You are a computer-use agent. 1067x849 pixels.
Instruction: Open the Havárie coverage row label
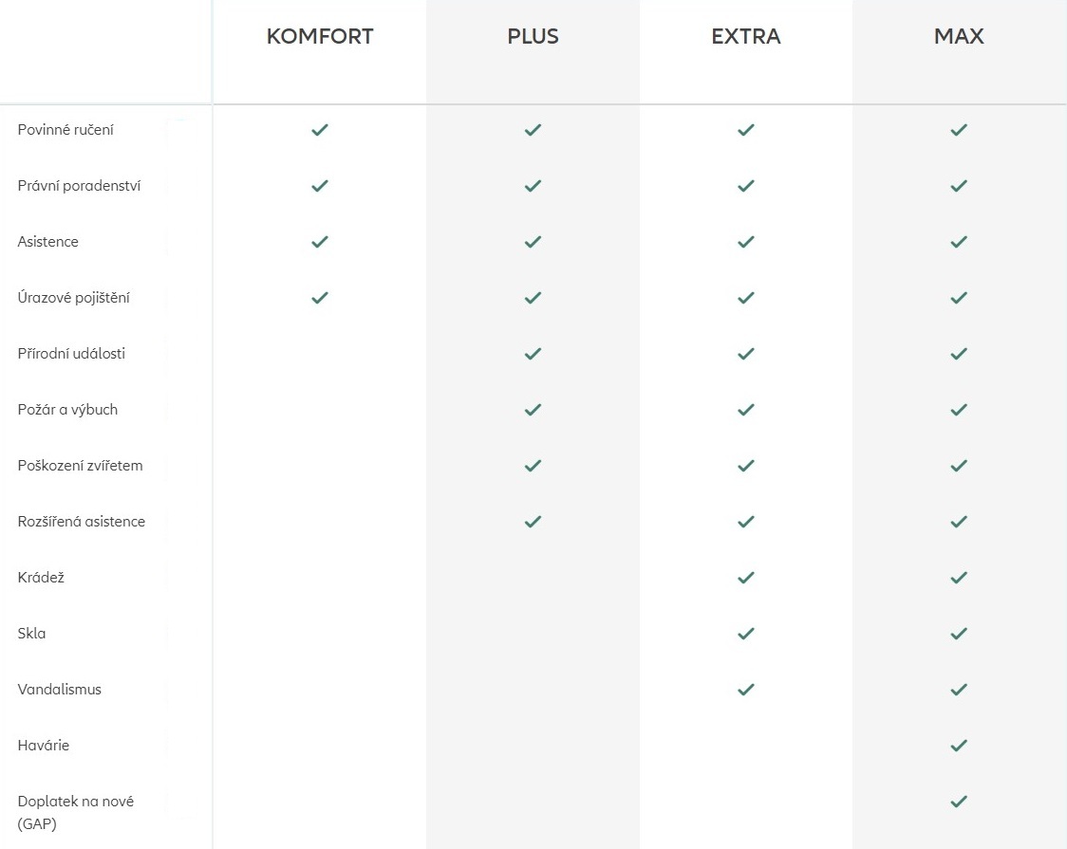pyautogui.click(x=43, y=746)
